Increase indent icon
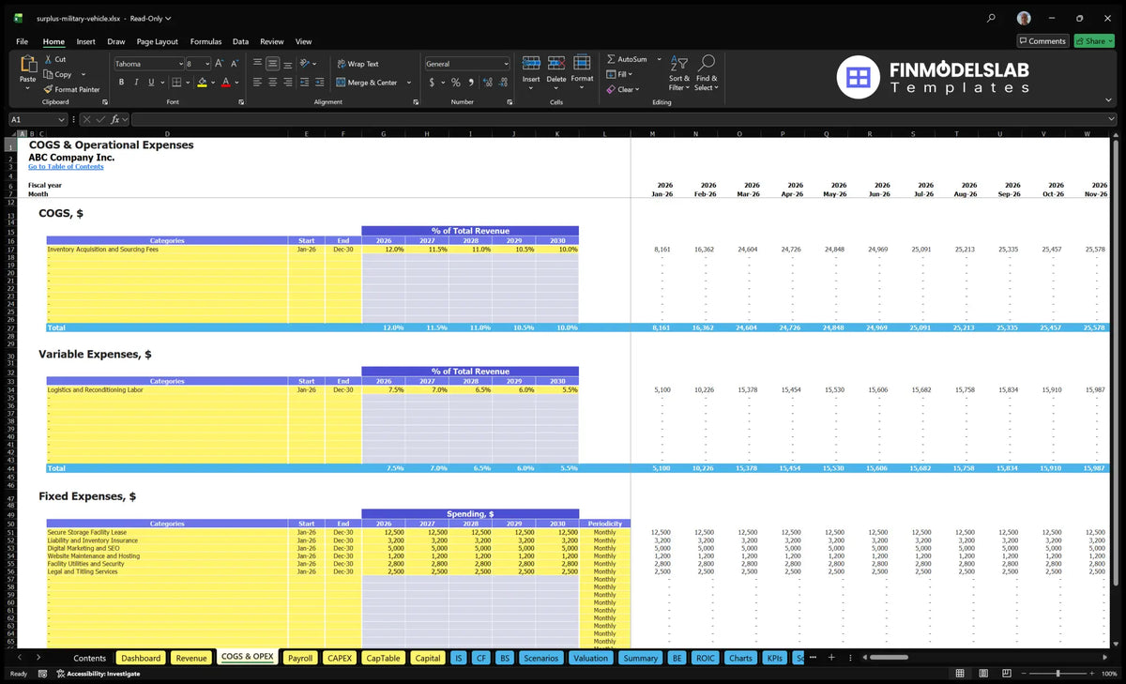 [320, 83]
